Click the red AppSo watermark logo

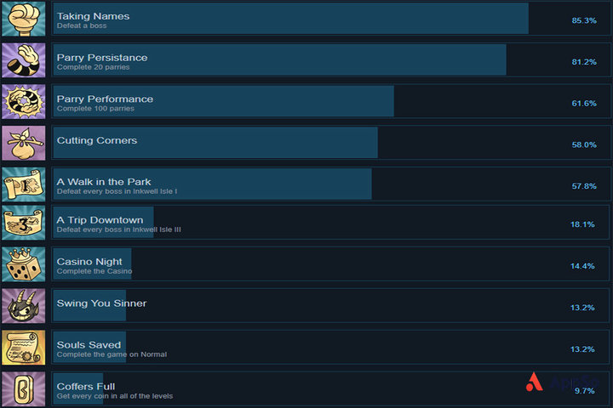(534, 382)
